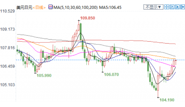Click the 105.103 axis value
Screen dimensions: 185x107
tap(8, 85)
